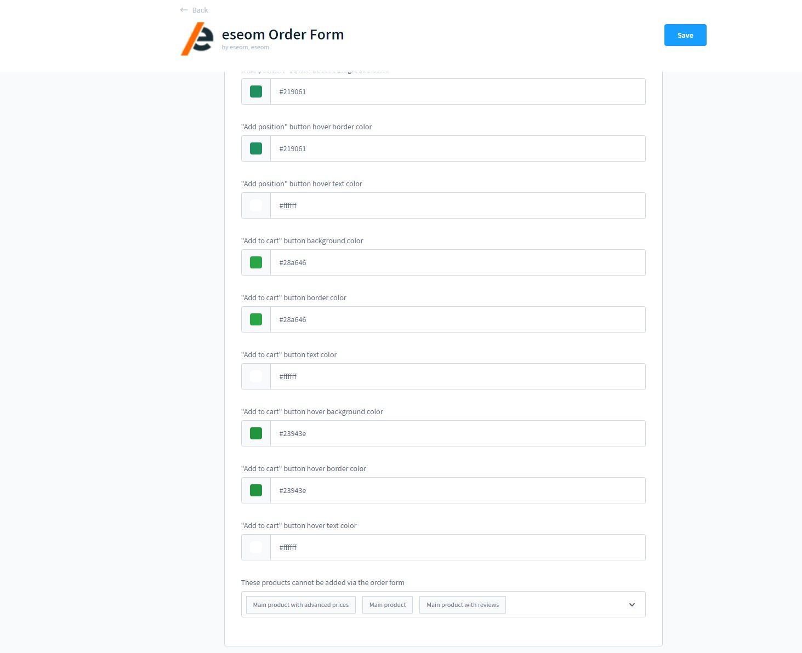This screenshot has height=653, width=802.
Task: Edit Add to cart text color hex field
Action: tap(458, 376)
